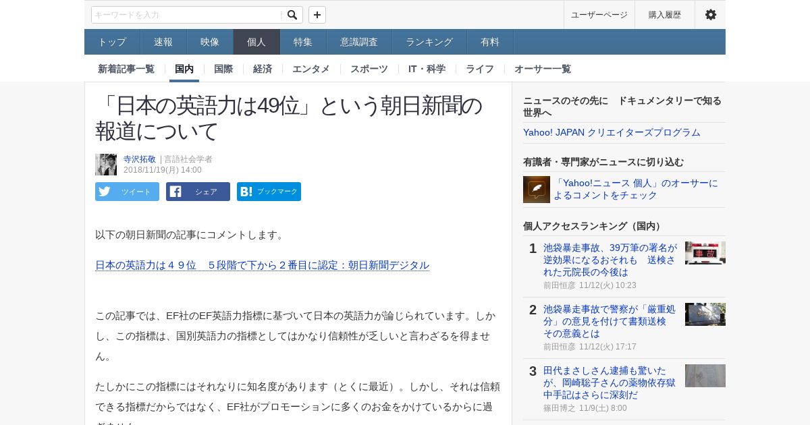The width and height of the screenshot is (810, 425).
Task: Click the 言語社会学者 author title text
Action: pyautogui.click(x=188, y=159)
